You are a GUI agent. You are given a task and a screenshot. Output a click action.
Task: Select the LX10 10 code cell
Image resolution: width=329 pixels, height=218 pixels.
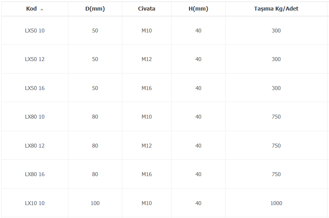(x=35, y=203)
